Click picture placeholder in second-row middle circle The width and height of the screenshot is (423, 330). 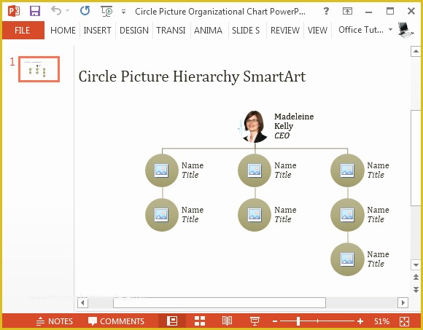[255, 215]
